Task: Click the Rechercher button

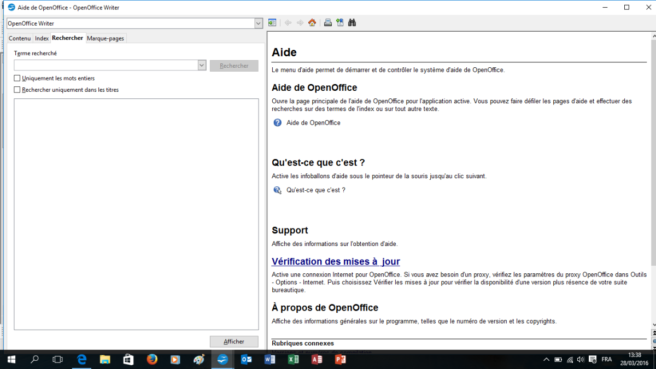Action: point(234,66)
